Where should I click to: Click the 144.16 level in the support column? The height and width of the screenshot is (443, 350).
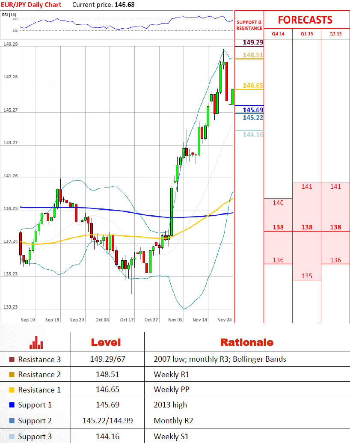tap(253, 135)
